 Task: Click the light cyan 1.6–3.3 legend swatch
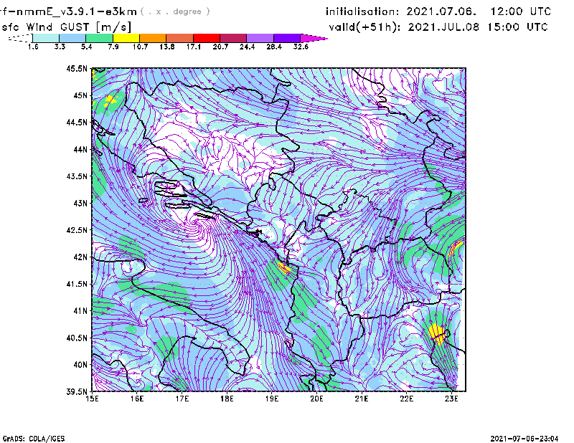(46, 38)
